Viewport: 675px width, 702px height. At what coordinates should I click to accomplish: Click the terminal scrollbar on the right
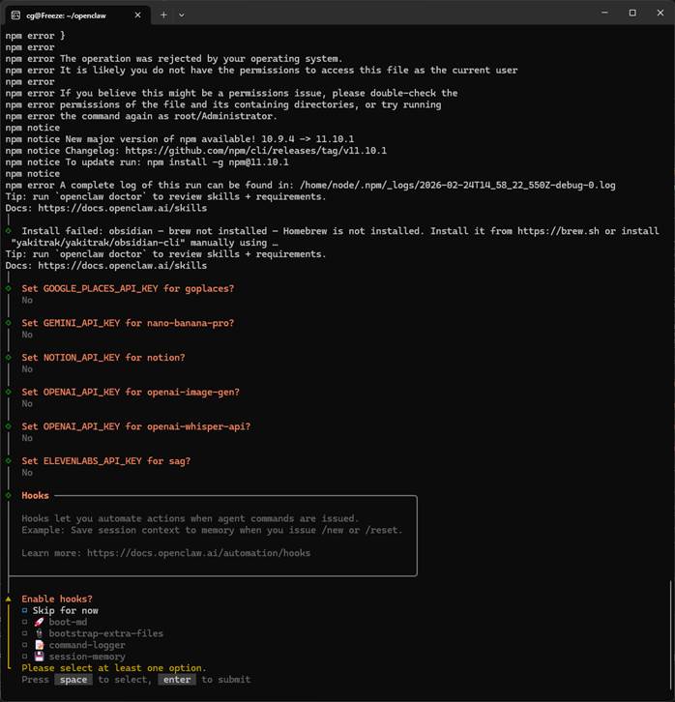(x=669, y=629)
